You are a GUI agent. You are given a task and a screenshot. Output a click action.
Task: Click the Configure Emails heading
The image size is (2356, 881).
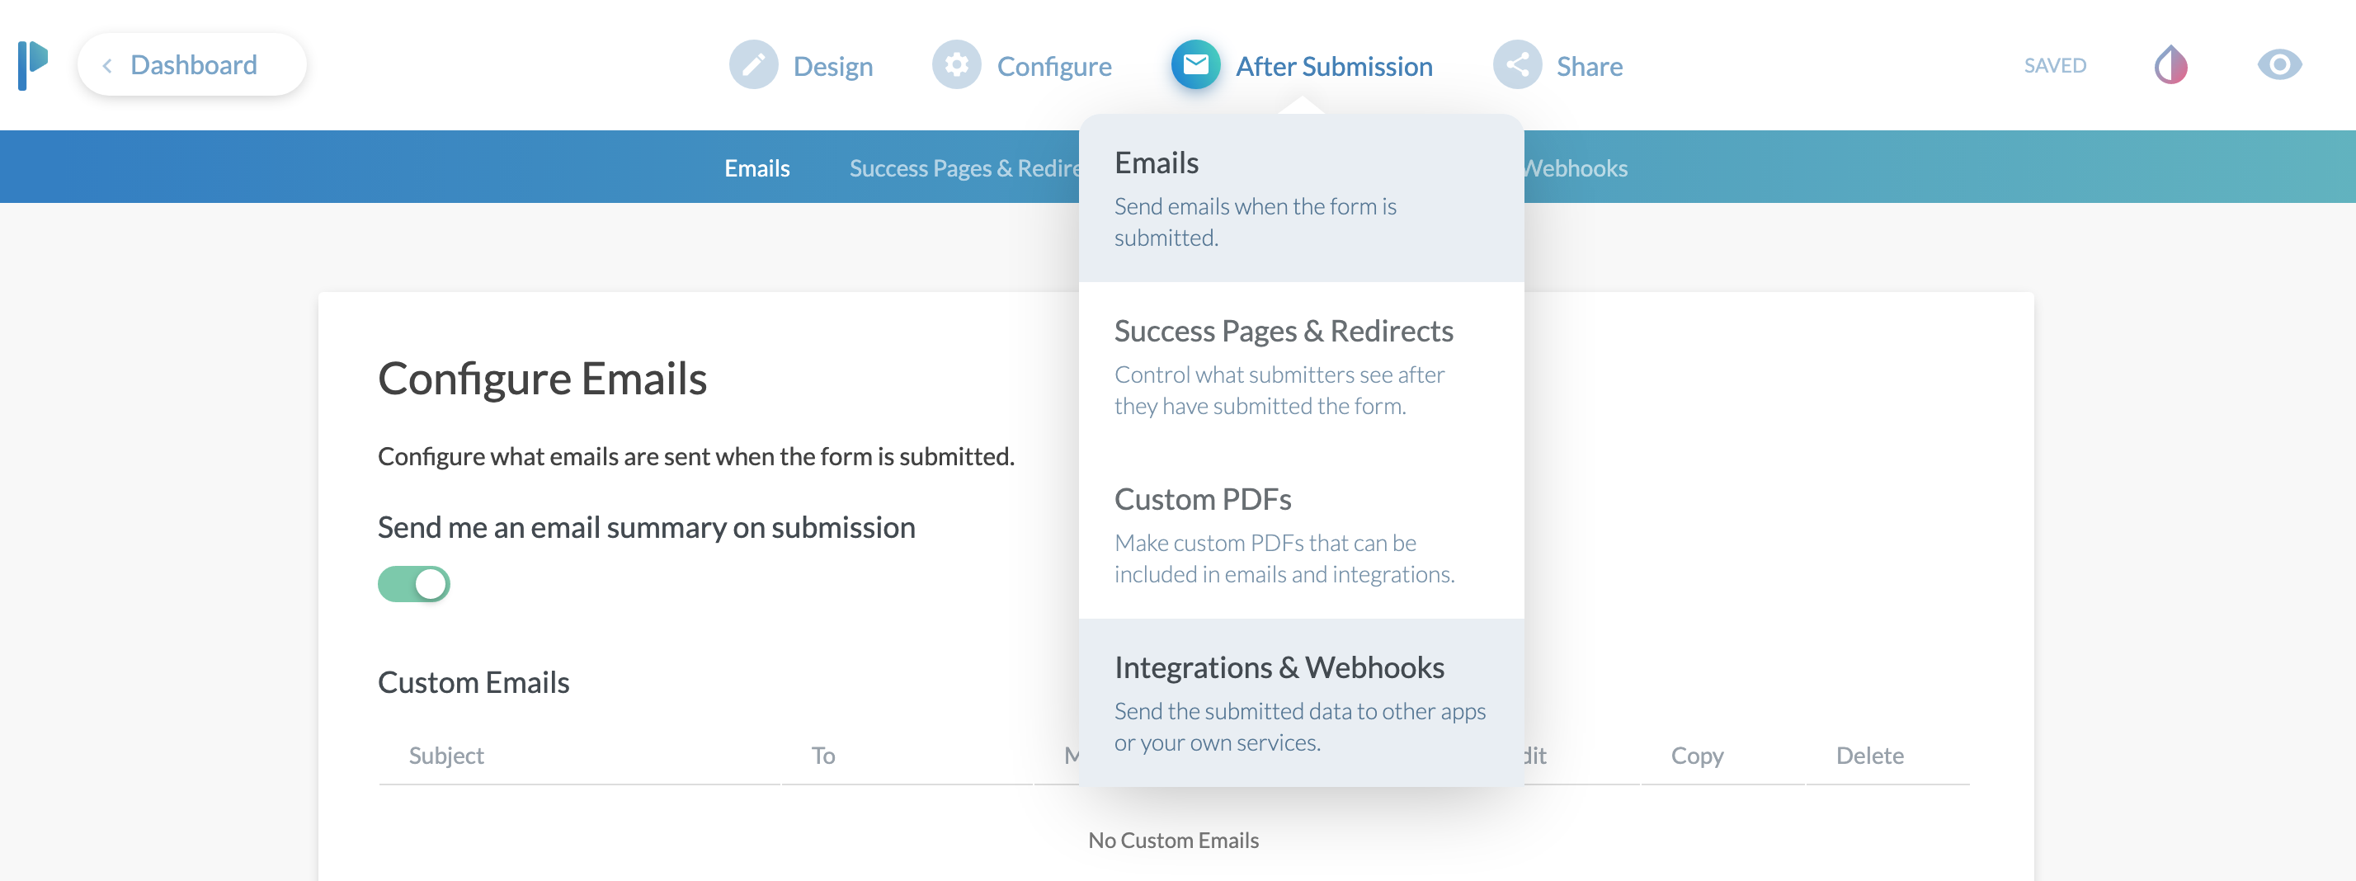[x=541, y=379]
